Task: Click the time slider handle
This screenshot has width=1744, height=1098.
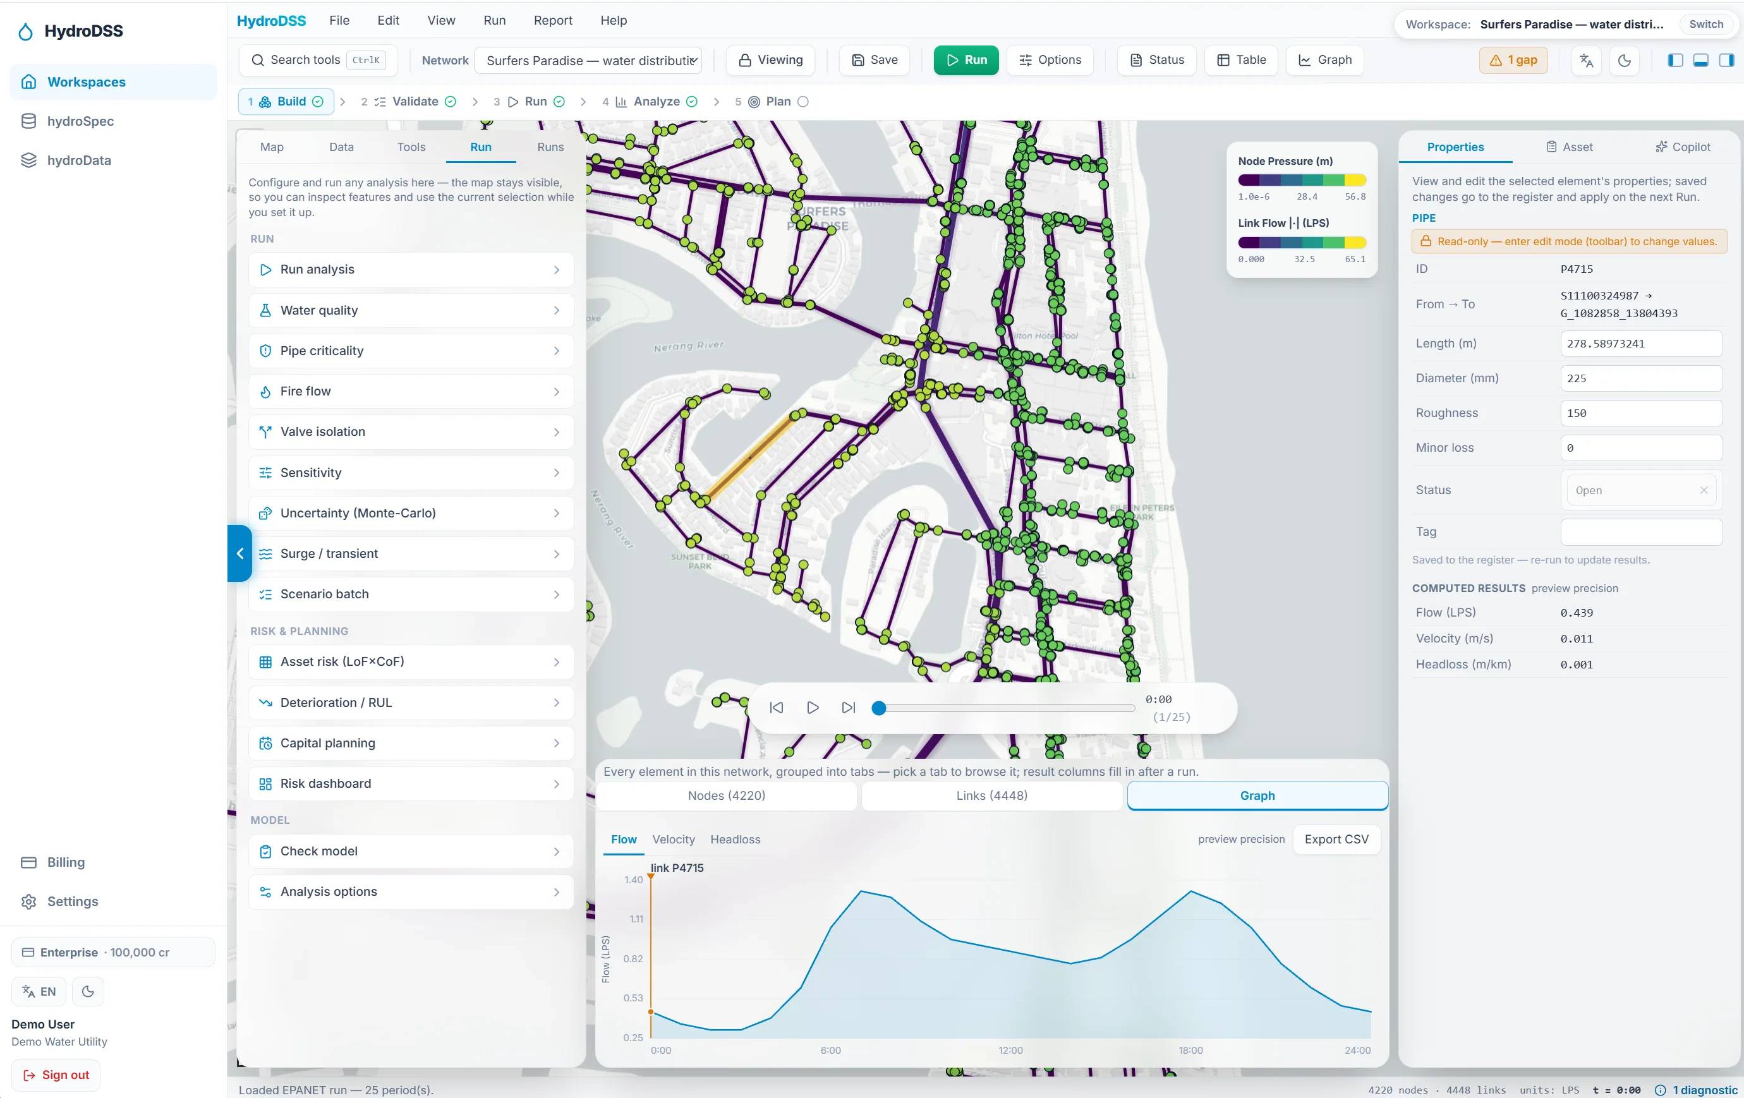Action: pos(878,708)
